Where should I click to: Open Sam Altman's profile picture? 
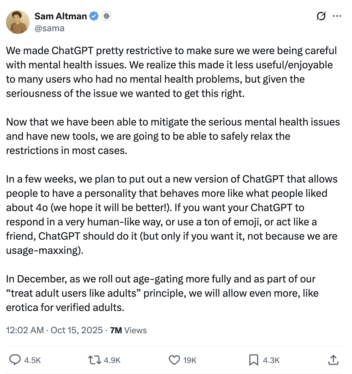[18, 22]
